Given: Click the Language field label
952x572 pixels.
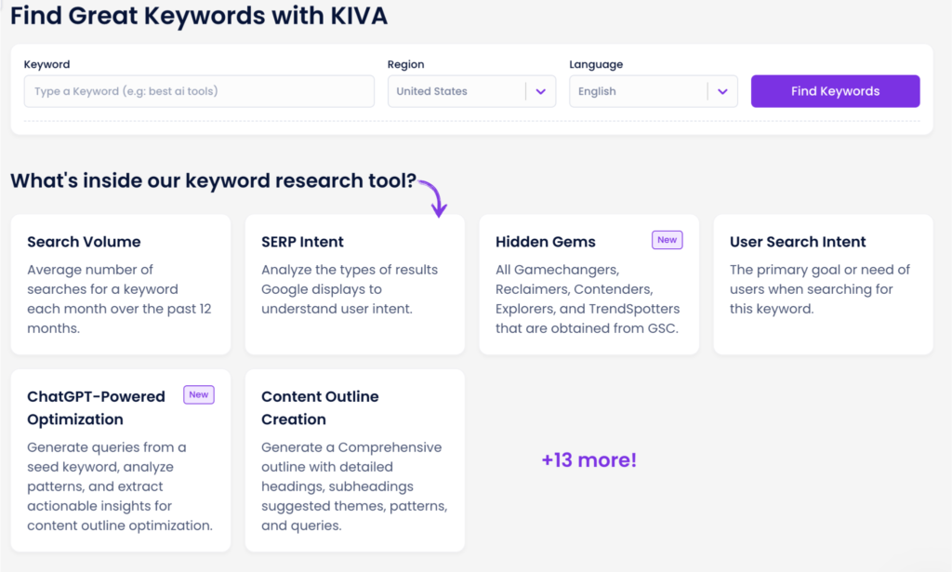Looking at the screenshot, I should (x=596, y=64).
